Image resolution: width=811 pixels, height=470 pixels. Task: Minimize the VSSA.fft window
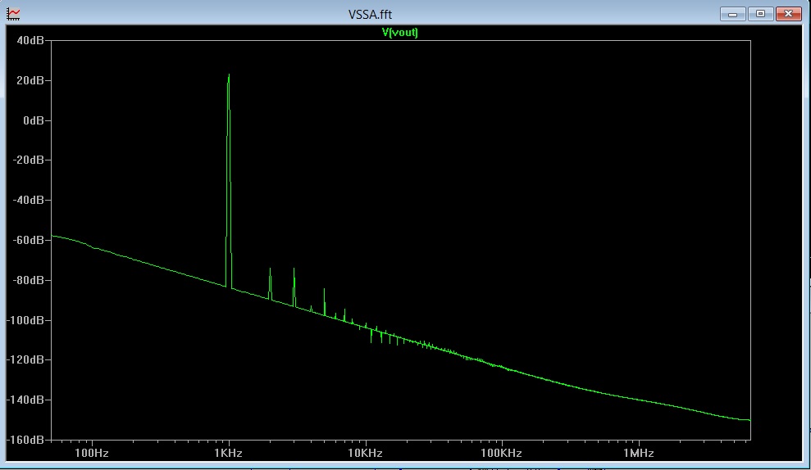coord(732,14)
